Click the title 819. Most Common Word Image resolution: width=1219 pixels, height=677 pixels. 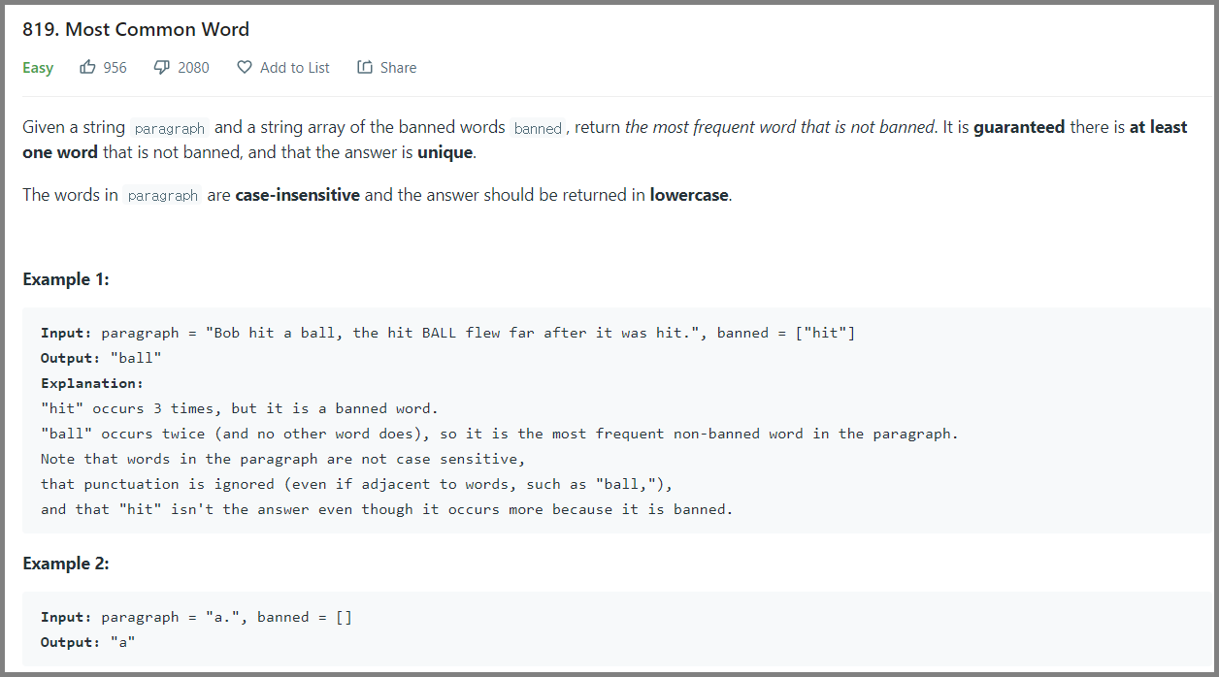[x=136, y=29]
